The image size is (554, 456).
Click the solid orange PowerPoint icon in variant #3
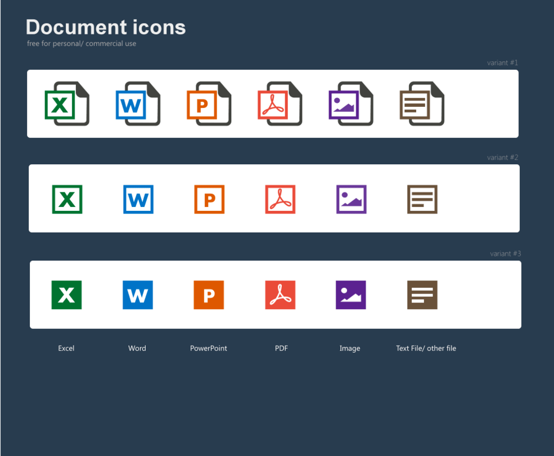pos(209,295)
